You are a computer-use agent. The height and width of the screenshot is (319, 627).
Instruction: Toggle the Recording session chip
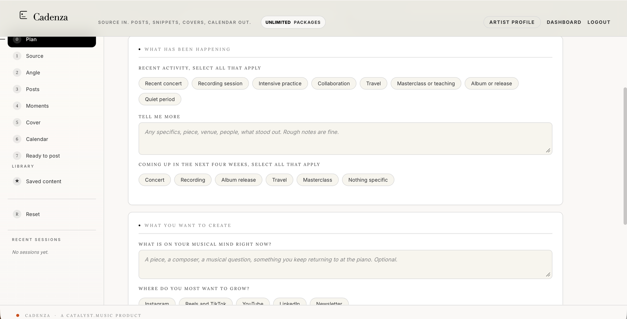220,83
